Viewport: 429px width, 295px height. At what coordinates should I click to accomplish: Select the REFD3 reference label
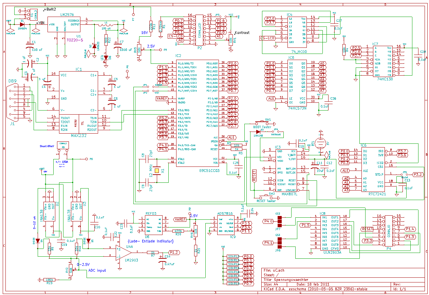151,214
